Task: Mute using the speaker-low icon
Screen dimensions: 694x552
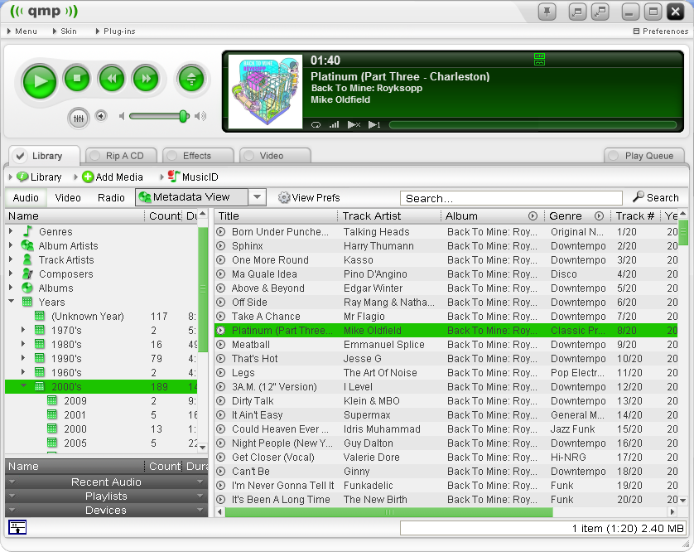Action: pyautogui.click(x=122, y=116)
